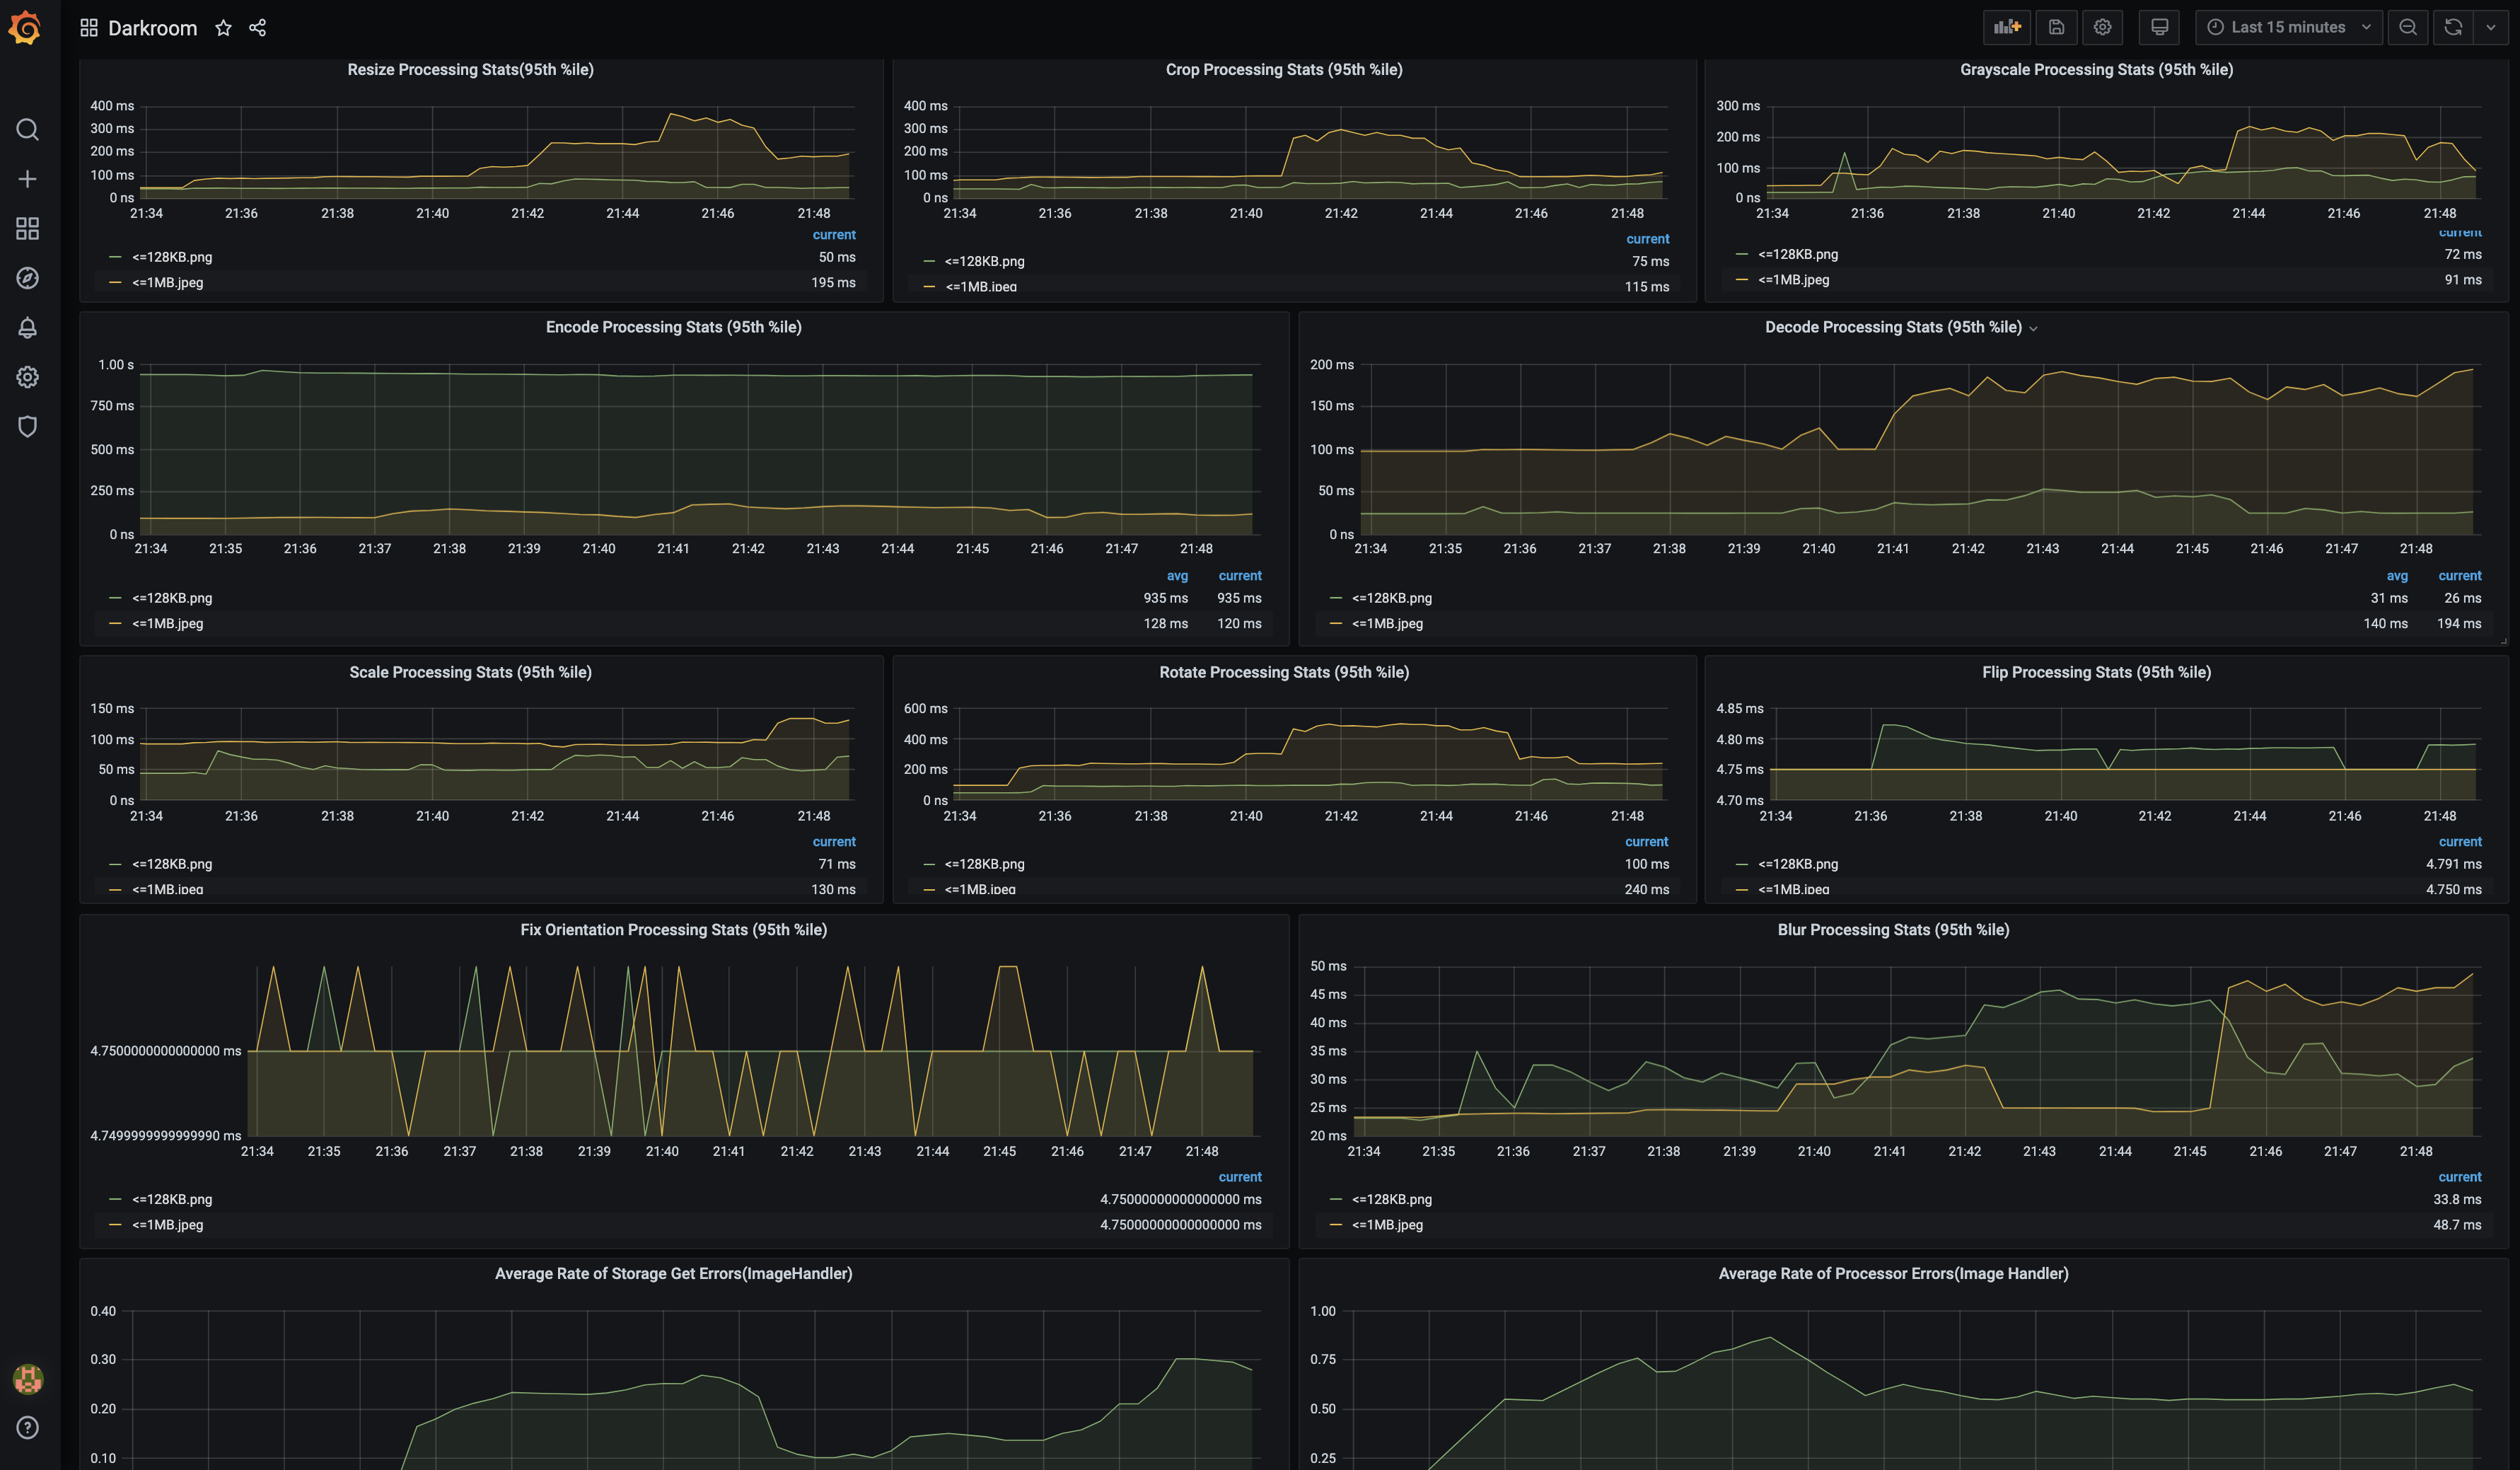This screenshot has width=2520, height=1470.
Task: Click the zoom out time range icon
Action: (x=2407, y=27)
